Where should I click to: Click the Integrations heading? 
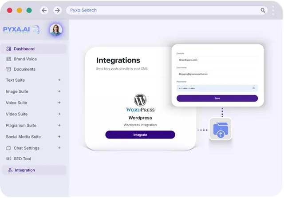click(118, 60)
